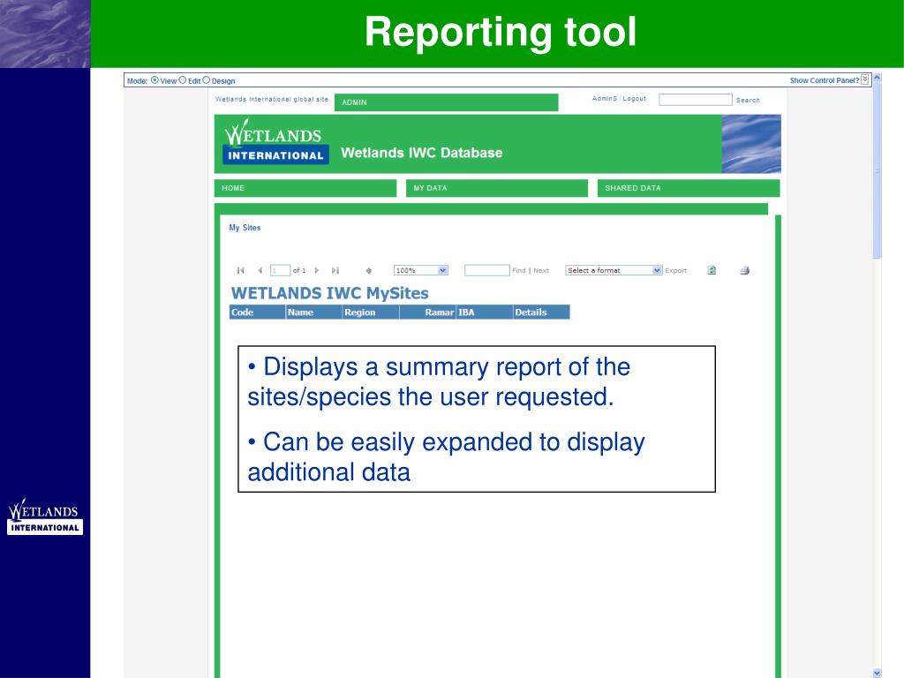904x678 pixels.
Task: Select the Design mode radio button
Action: pos(206,80)
